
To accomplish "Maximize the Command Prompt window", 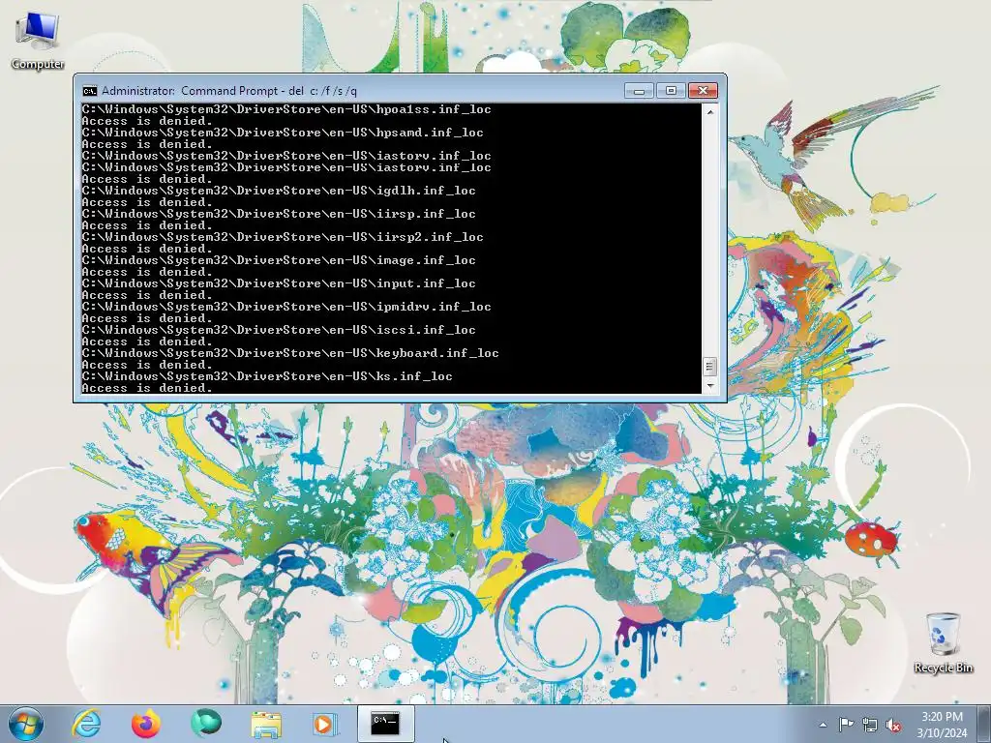I will (671, 91).
